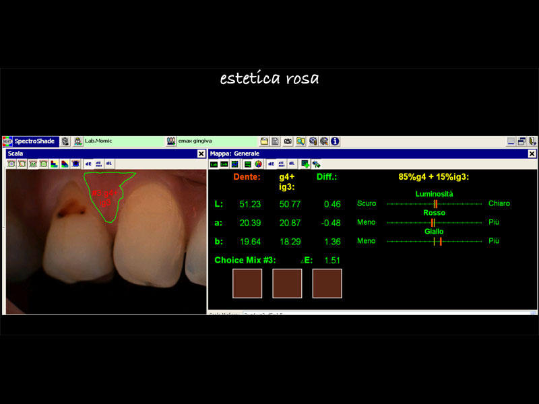Viewport: 539px width, 404px height.
Task: Click the b value 19.64
Action: pos(250,242)
